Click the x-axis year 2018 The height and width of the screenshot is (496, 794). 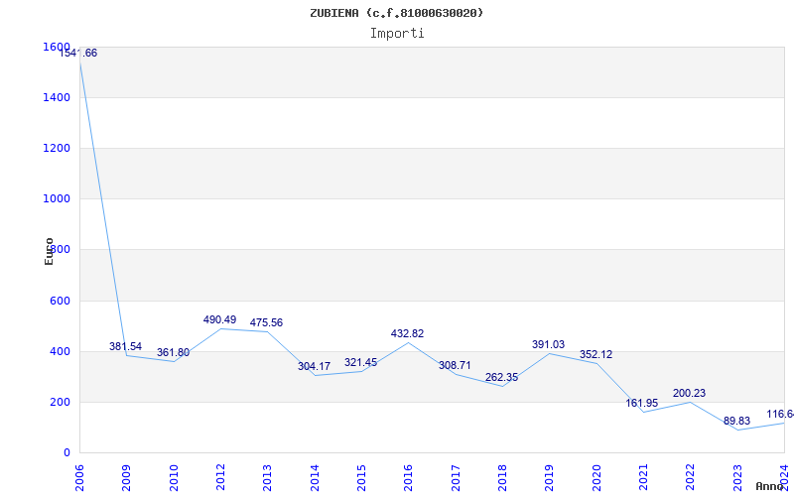503,478
